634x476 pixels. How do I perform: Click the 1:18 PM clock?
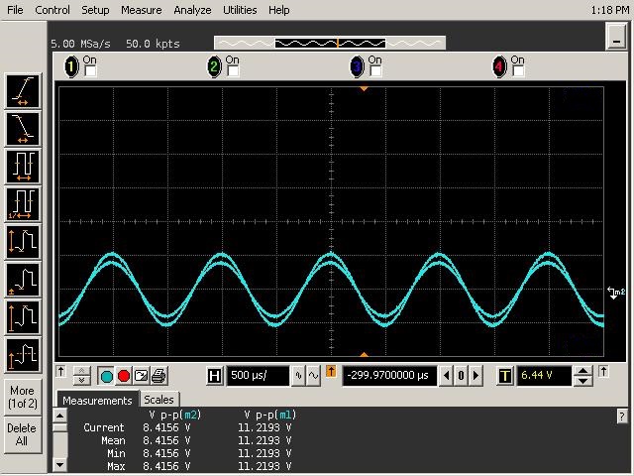(609, 10)
